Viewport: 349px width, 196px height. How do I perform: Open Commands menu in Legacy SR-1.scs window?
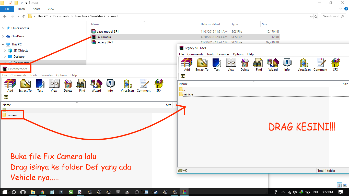pyautogui.click(x=195, y=54)
